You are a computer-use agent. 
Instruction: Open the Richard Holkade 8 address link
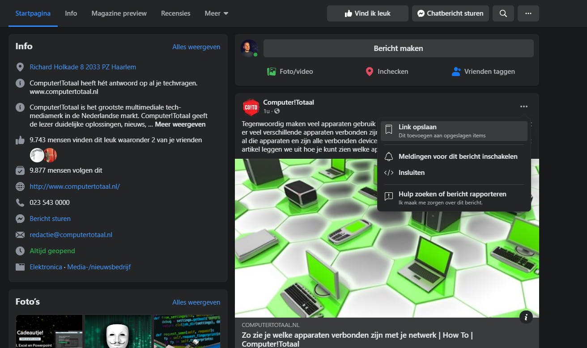83,67
